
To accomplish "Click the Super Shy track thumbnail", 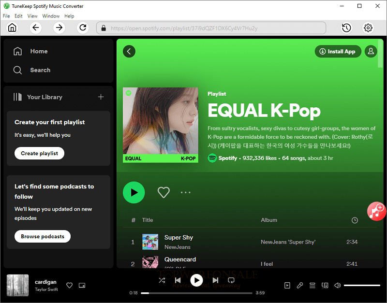I will tap(150, 242).
